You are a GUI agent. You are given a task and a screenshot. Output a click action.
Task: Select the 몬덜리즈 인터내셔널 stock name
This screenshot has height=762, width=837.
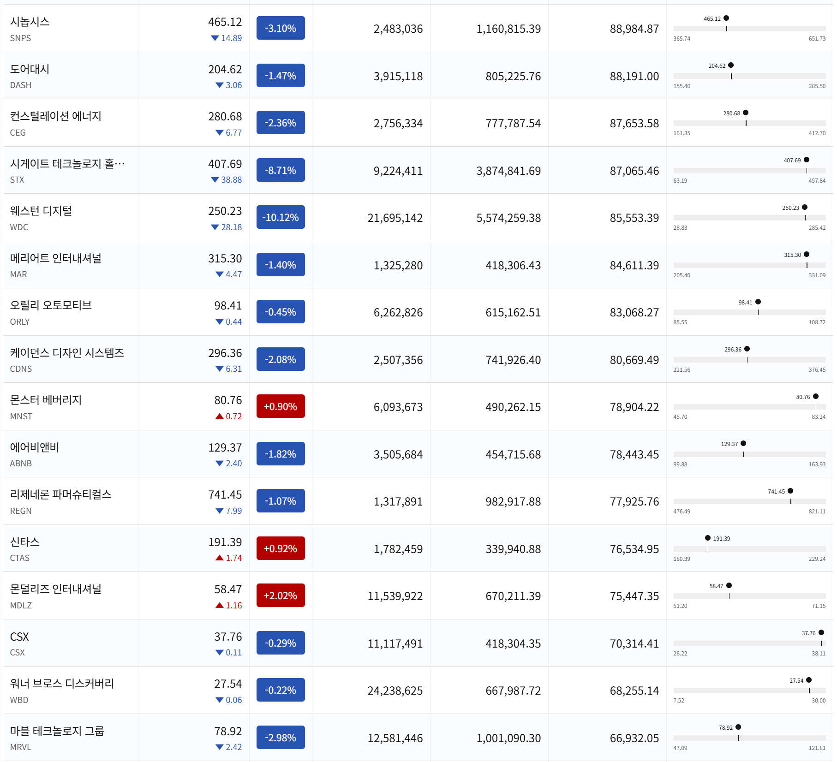56,589
